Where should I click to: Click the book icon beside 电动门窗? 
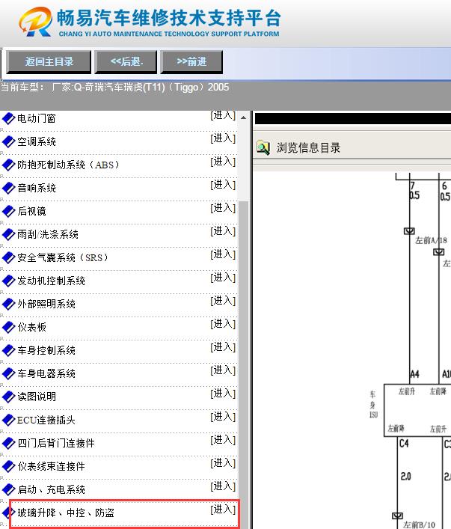click(x=8, y=118)
